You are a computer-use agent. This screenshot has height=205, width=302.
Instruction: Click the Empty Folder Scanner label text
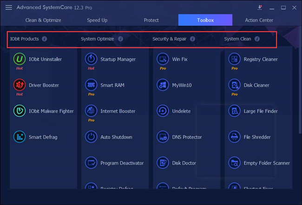pyautogui.click(x=267, y=163)
